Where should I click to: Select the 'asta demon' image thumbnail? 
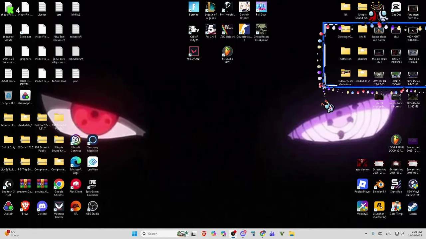tap(362, 164)
